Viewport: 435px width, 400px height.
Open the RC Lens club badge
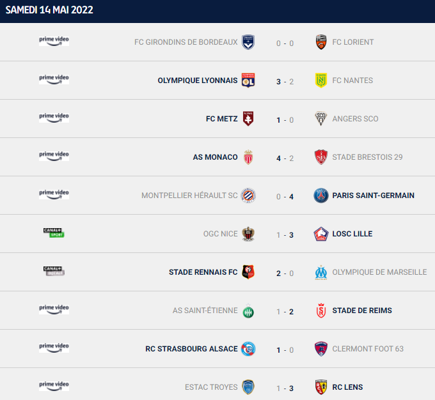[x=321, y=387]
